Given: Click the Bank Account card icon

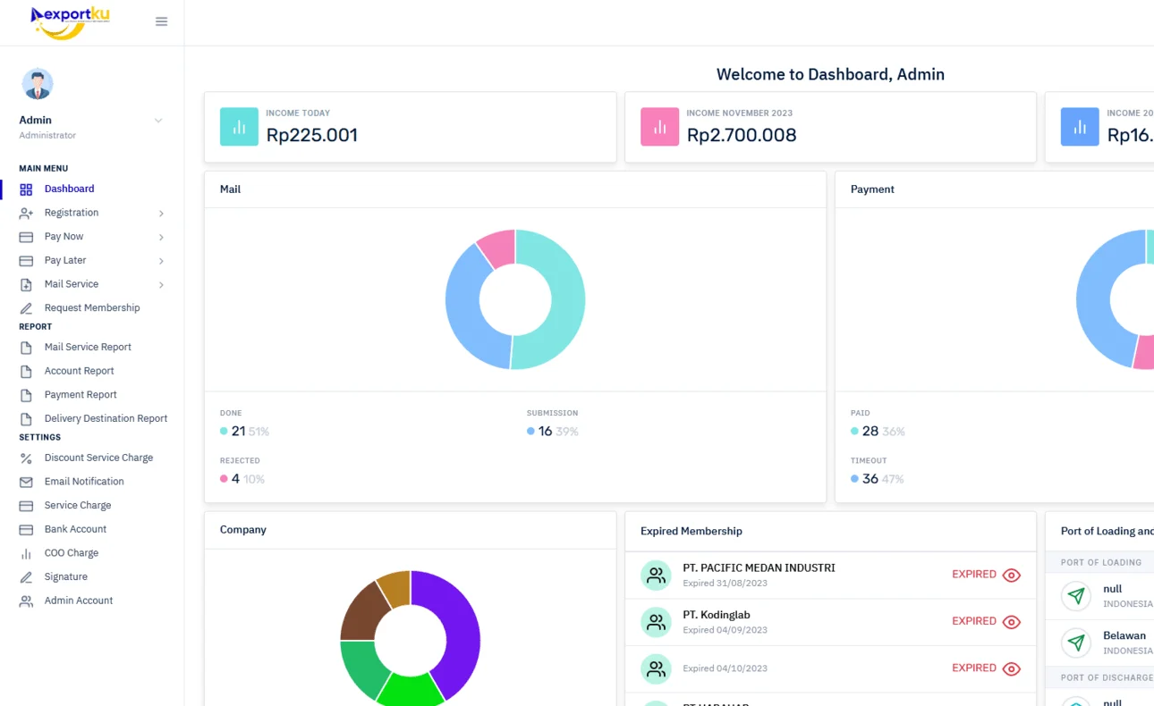Looking at the screenshot, I should coord(26,530).
